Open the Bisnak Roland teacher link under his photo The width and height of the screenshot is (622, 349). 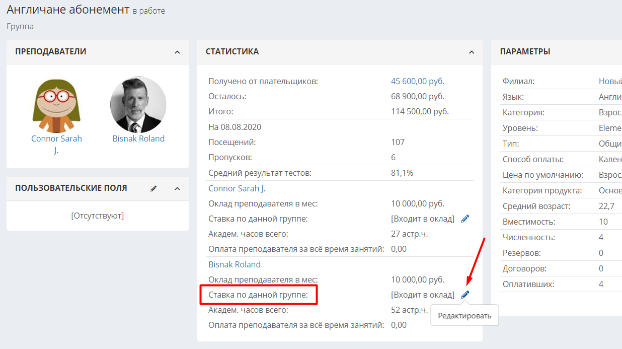pos(138,138)
